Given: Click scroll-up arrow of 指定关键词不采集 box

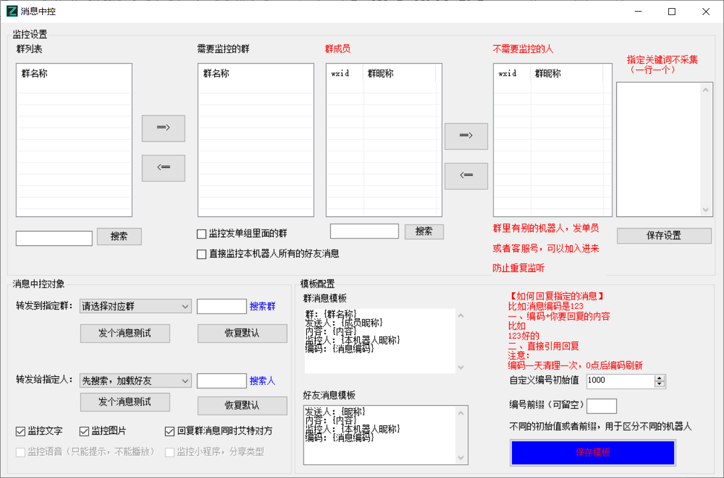Looking at the screenshot, I should click(705, 89).
